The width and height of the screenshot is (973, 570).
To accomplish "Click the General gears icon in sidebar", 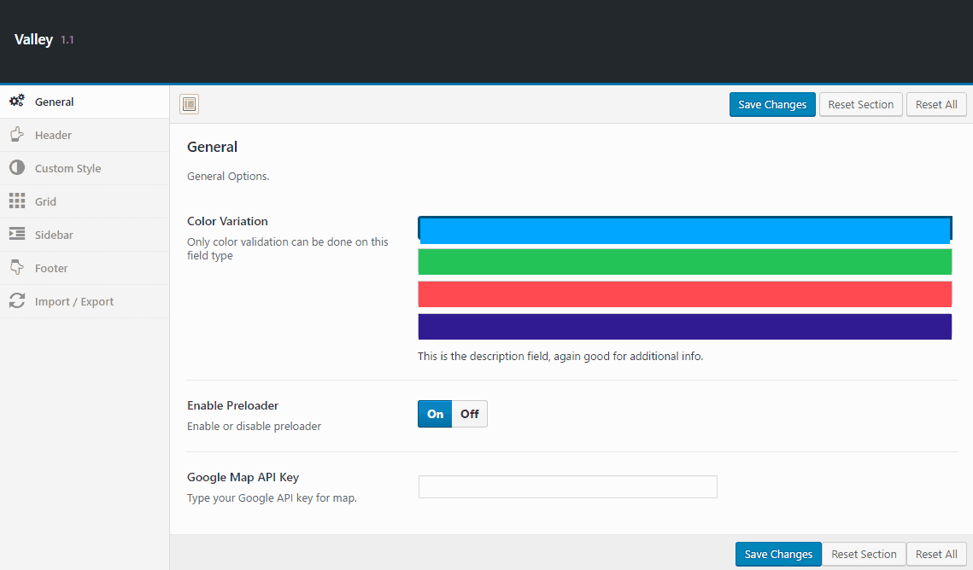I will tap(17, 102).
